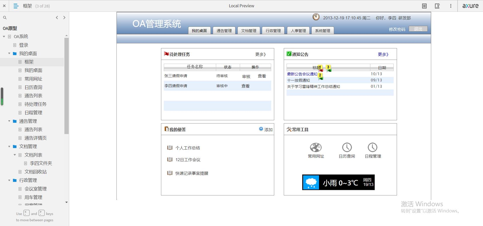Collapse the 我的桌面 folder in the tree
Screen dimensions: 483x226
9,54
